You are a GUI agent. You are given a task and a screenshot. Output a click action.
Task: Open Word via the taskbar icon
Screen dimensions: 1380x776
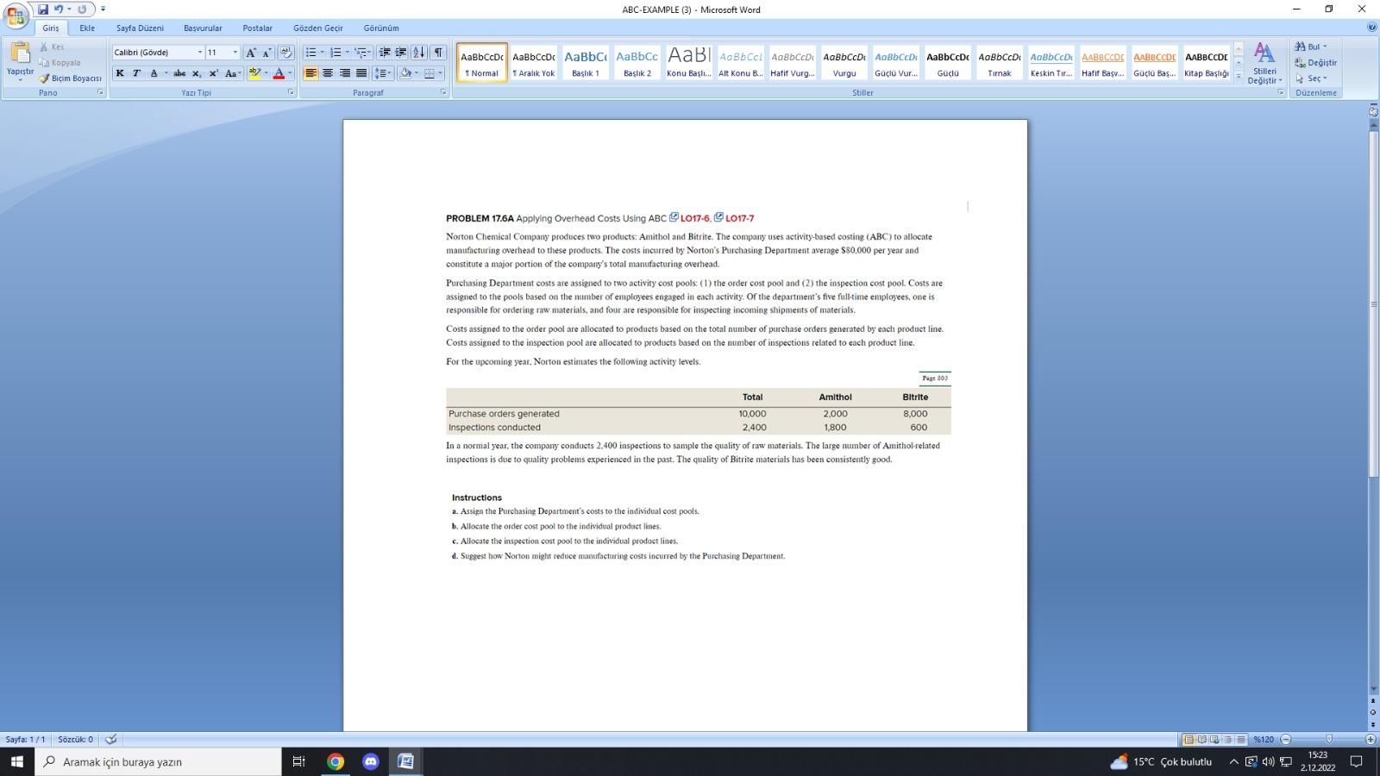pos(404,761)
